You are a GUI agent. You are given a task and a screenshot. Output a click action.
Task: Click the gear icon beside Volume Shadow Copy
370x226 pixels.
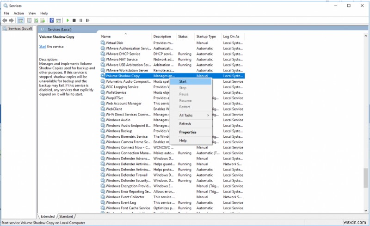103,76
